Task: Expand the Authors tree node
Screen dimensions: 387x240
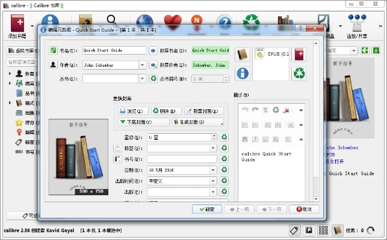Action: [10, 73]
